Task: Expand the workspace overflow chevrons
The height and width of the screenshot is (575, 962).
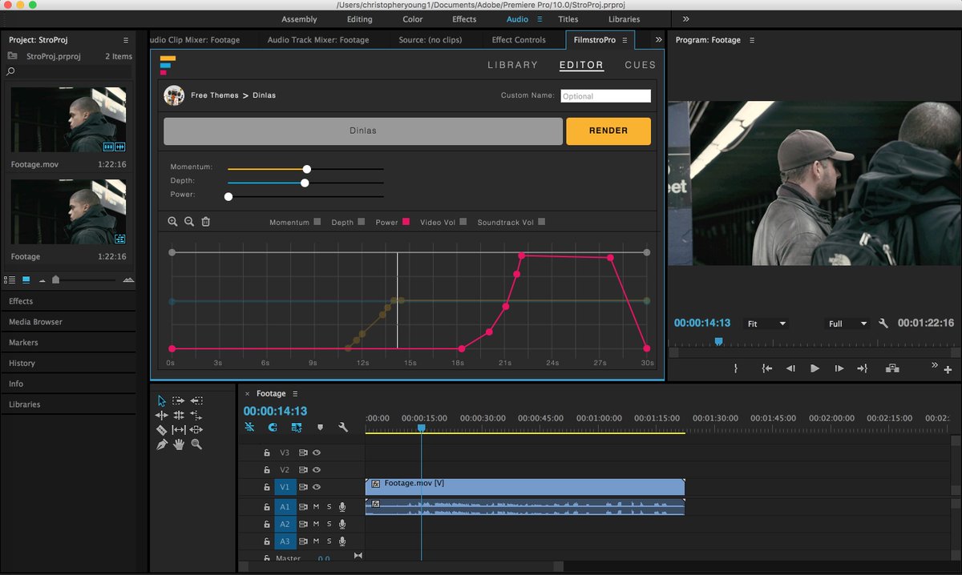Action: pyautogui.click(x=685, y=19)
